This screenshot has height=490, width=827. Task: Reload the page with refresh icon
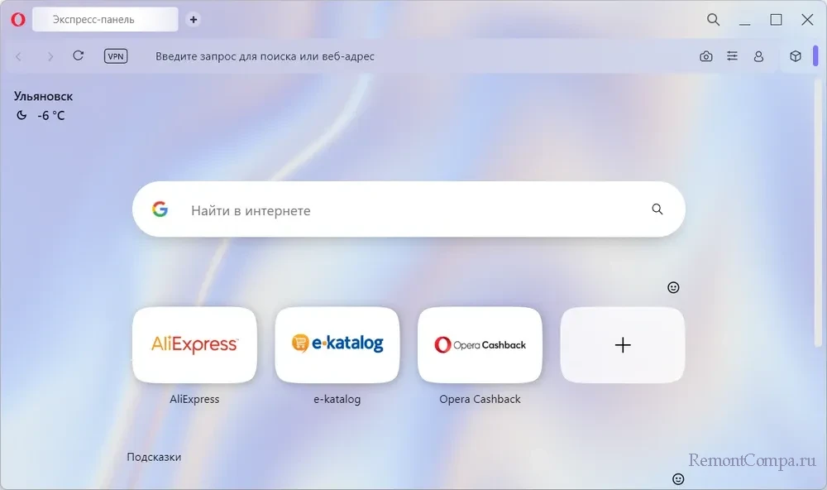point(78,55)
